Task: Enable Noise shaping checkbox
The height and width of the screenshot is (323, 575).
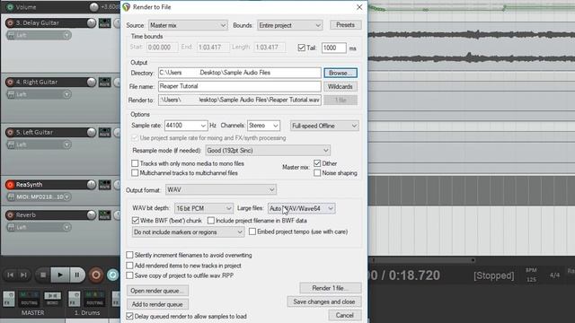Action: (317, 173)
